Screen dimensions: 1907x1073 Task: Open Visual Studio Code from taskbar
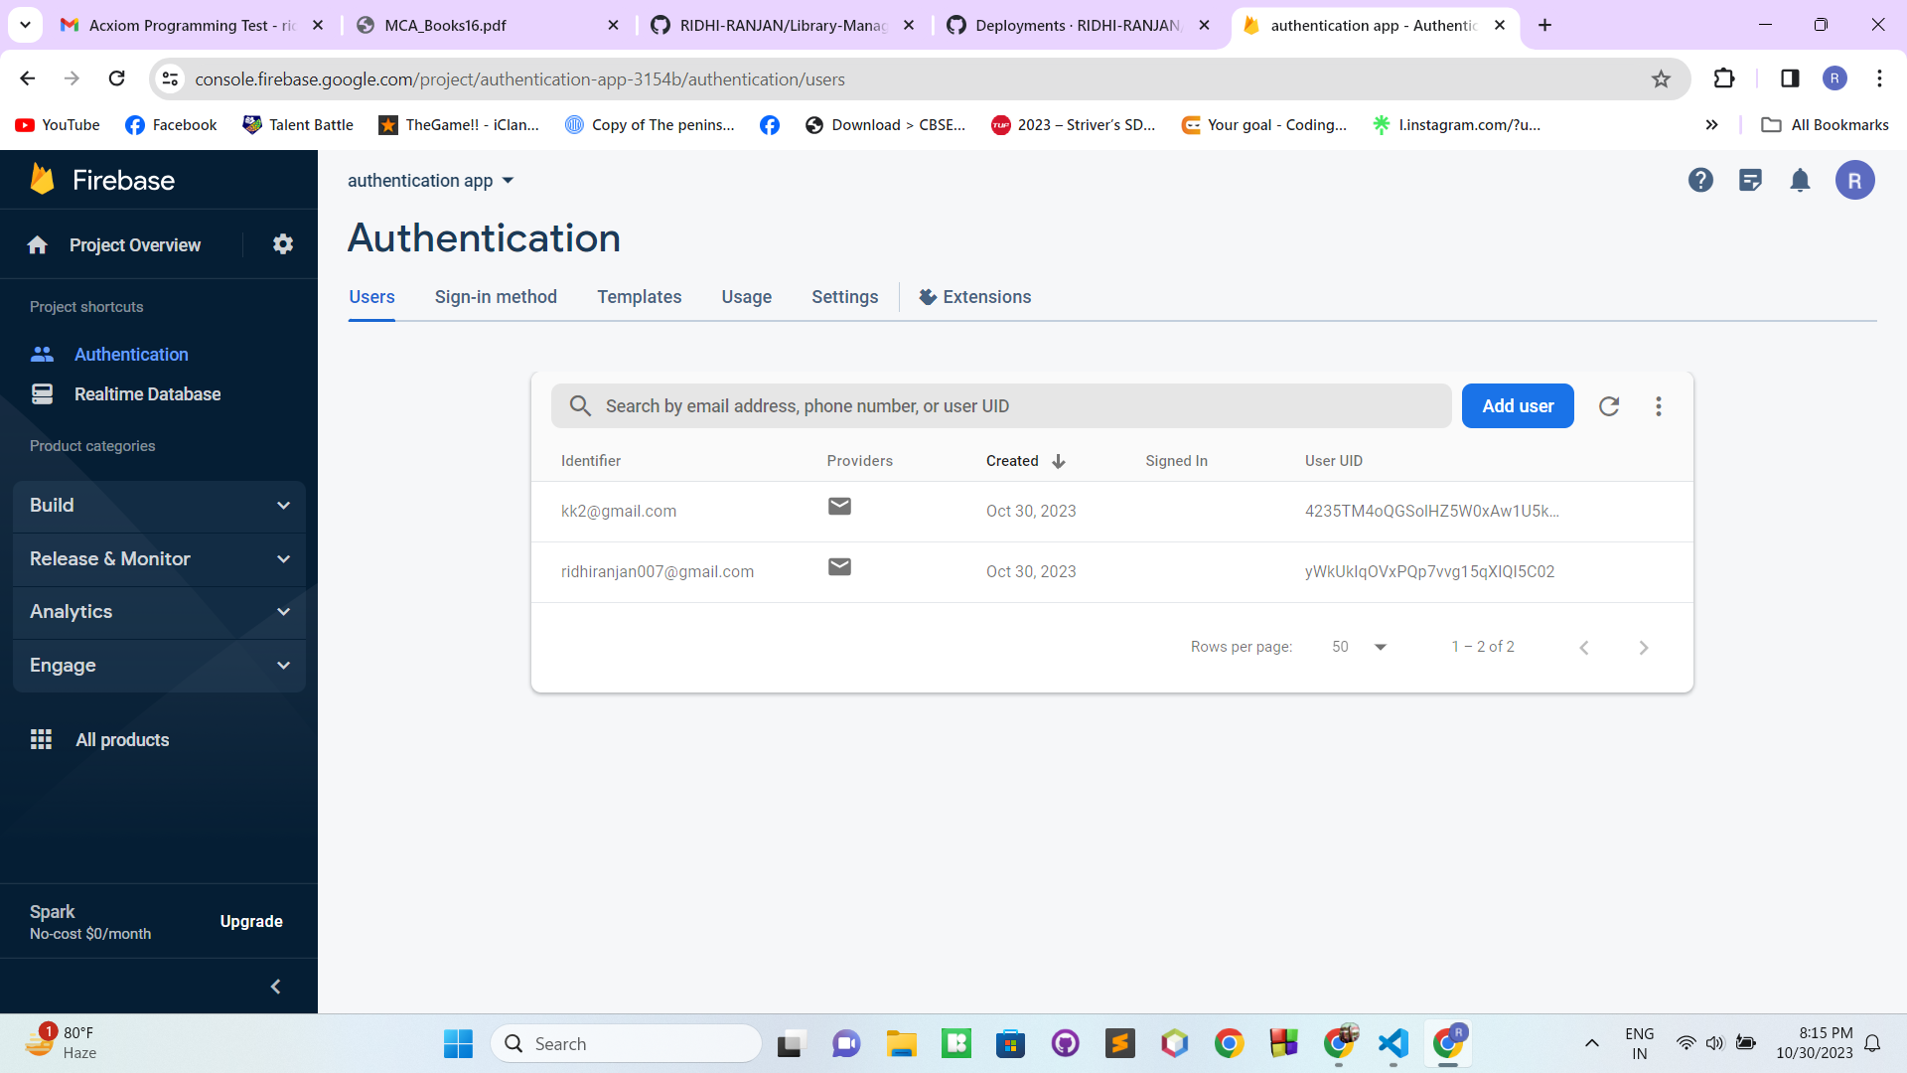tap(1393, 1043)
